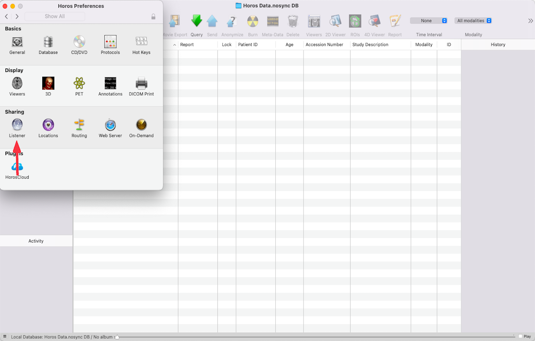Open the Time Interval dropdown set to None

coord(429,21)
